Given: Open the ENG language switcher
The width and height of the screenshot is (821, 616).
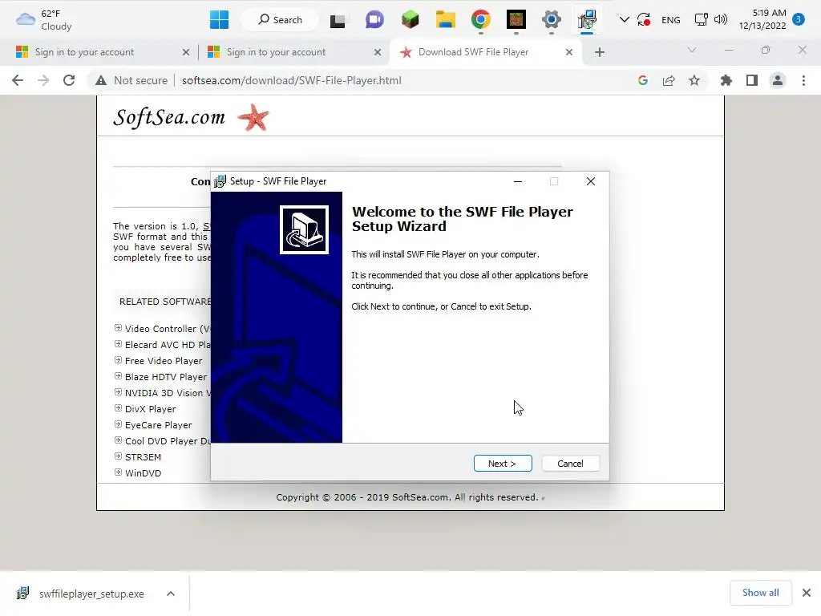Looking at the screenshot, I should (x=671, y=20).
